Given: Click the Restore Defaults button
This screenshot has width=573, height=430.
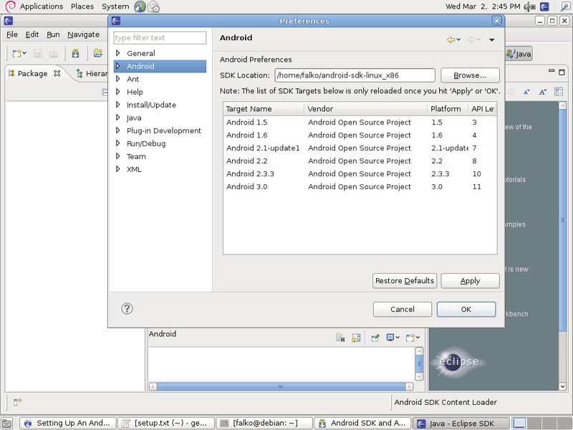Looking at the screenshot, I should click(404, 280).
